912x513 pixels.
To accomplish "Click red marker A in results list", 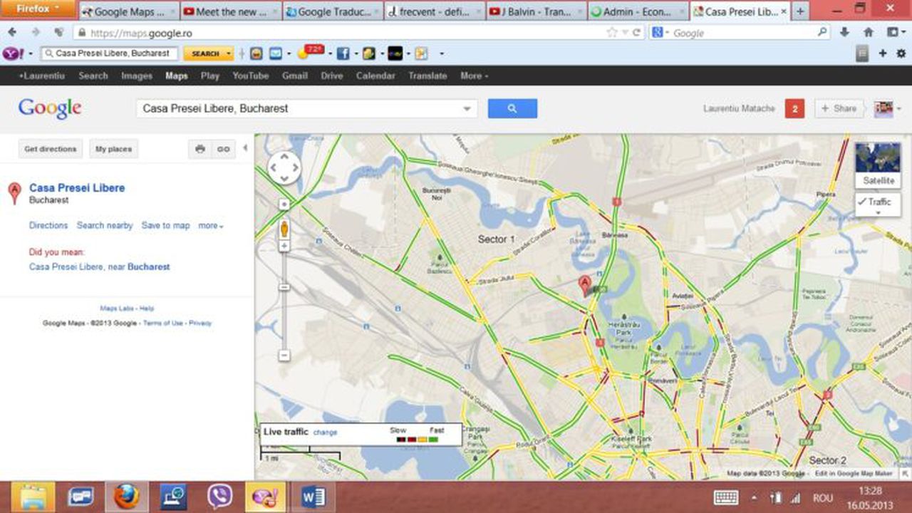I will 14,193.
